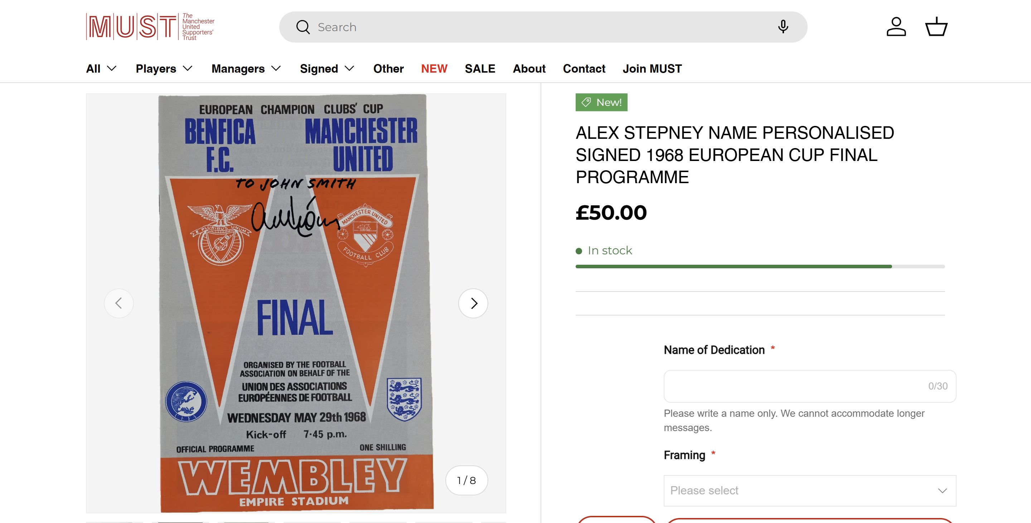Click the search magnifier icon
This screenshot has height=523, width=1031.
coord(303,27)
